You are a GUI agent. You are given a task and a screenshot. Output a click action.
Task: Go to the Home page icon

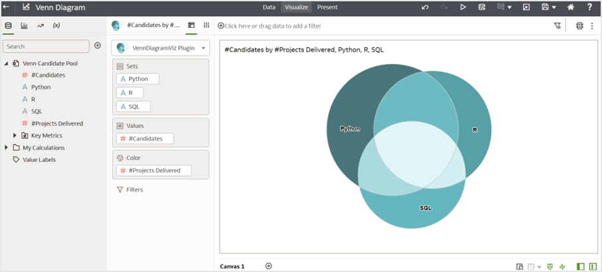point(571,7)
